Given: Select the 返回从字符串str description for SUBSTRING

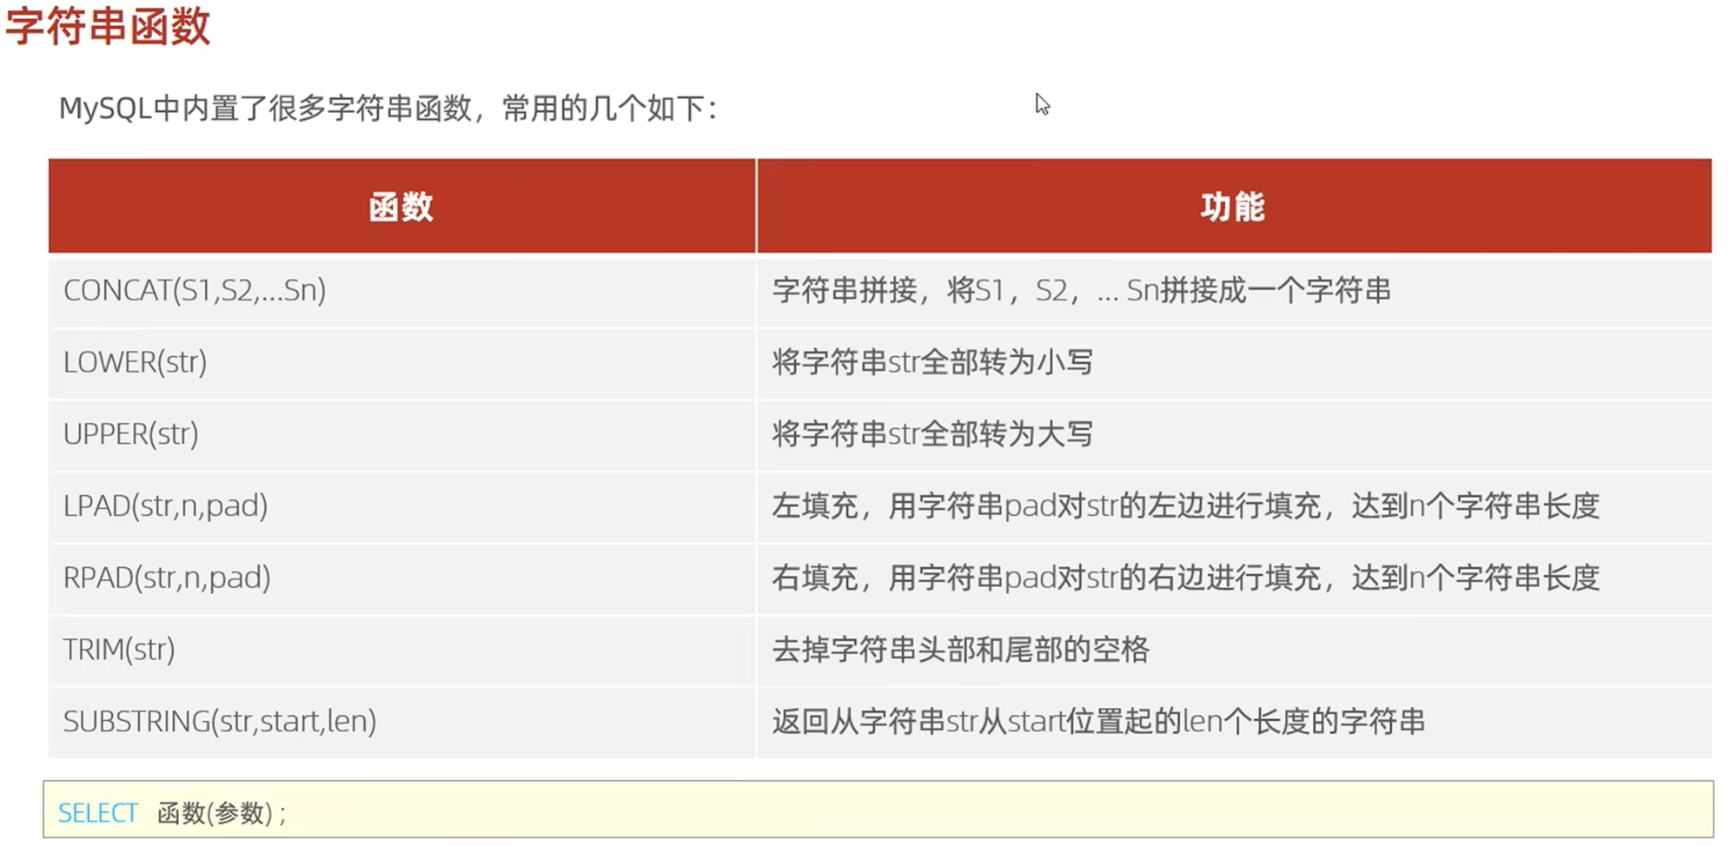Looking at the screenshot, I should pos(1098,721).
